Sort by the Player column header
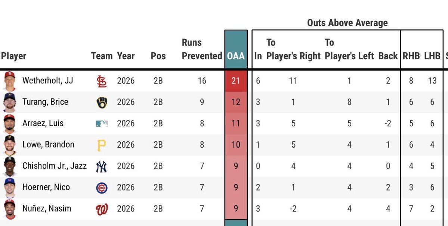Image resolution: width=448 pixels, height=226 pixels. (x=13, y=56)
